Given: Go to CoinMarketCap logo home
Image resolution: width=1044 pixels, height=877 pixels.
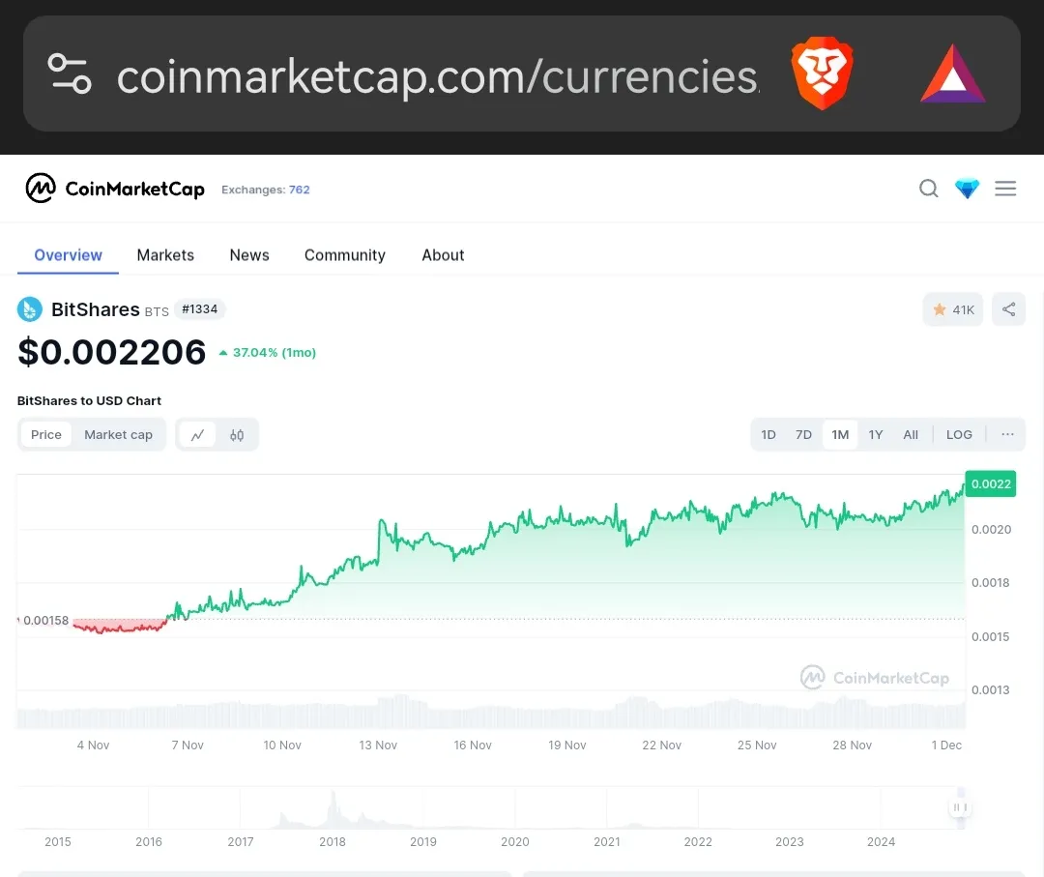Looking at the screenshot, I should click(x=114, y=190).
